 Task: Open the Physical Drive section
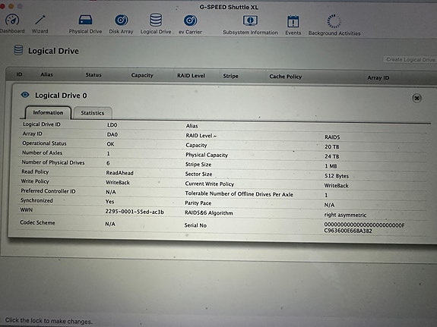85,24
